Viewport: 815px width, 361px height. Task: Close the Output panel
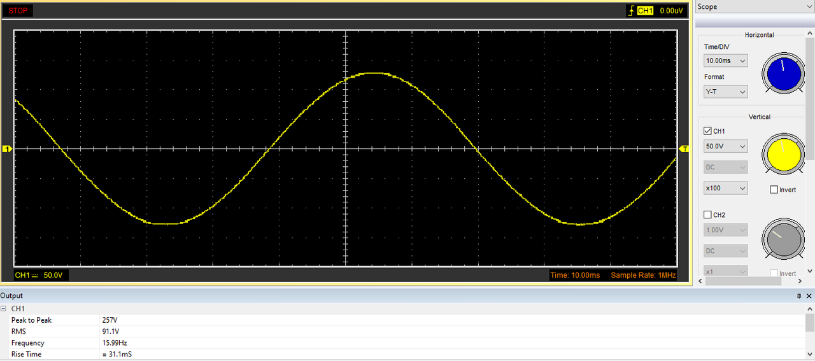(809, 296)
